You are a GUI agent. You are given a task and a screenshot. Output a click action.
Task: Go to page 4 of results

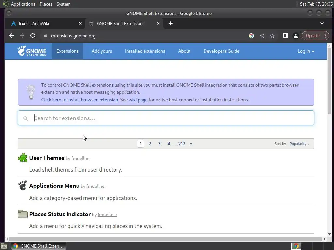pyautogui.click(x=169, y=144)
